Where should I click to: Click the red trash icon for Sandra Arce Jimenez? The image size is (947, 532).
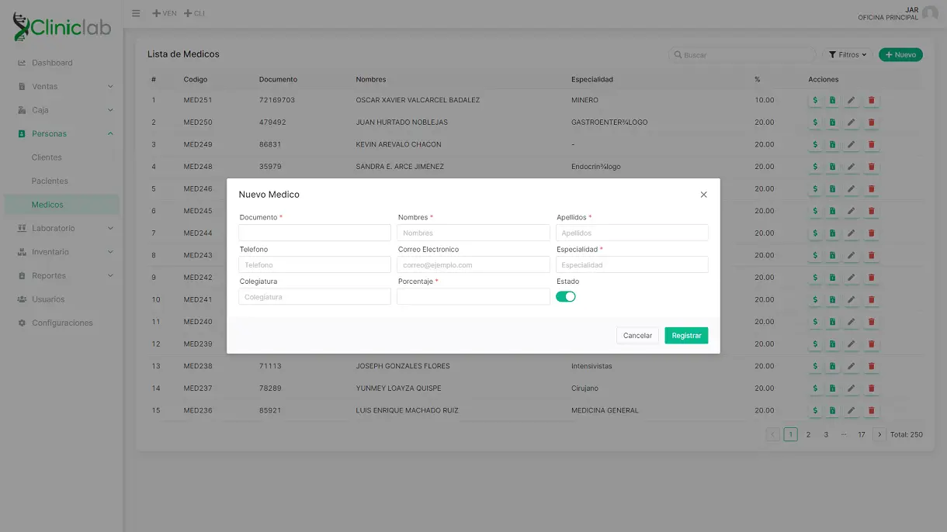click(871, 167)
